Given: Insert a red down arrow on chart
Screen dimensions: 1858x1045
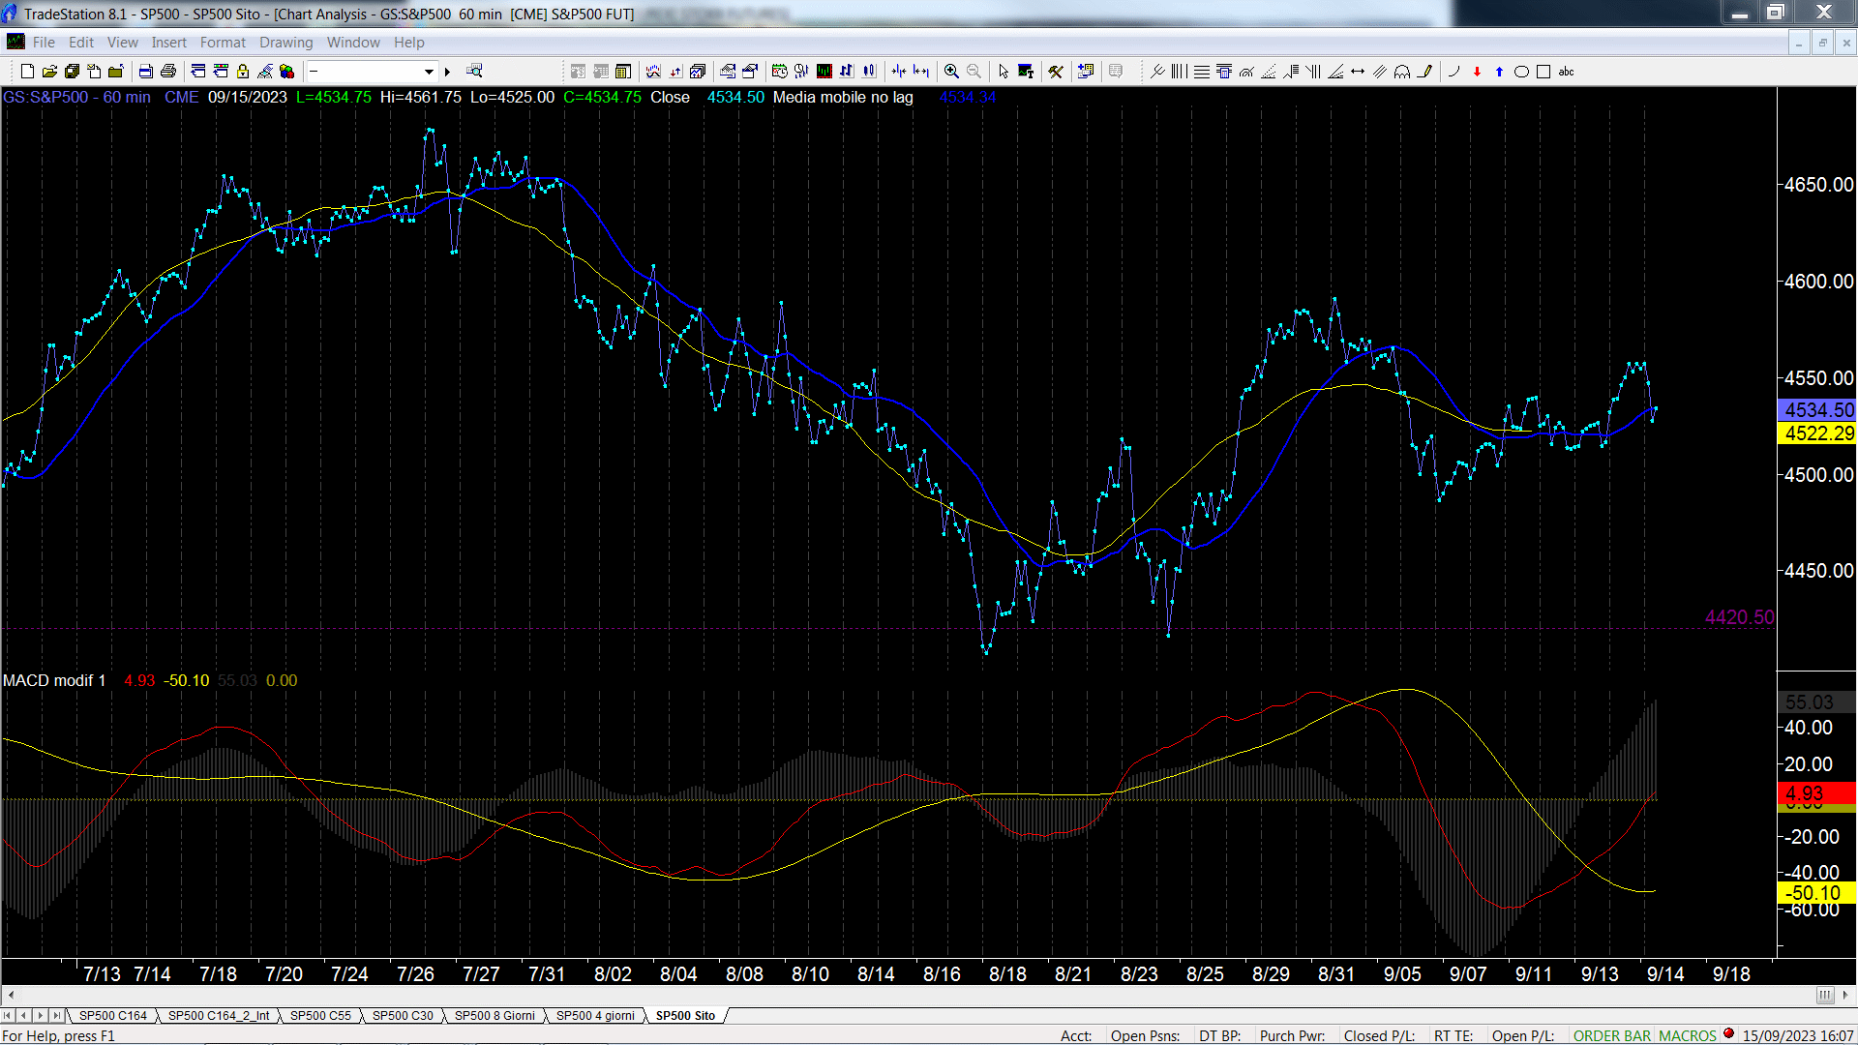Looking at the screenshot, I should tap(1477, 72).
